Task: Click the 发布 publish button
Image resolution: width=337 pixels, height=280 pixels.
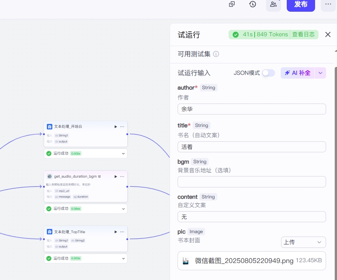Action: click(301, 5)
